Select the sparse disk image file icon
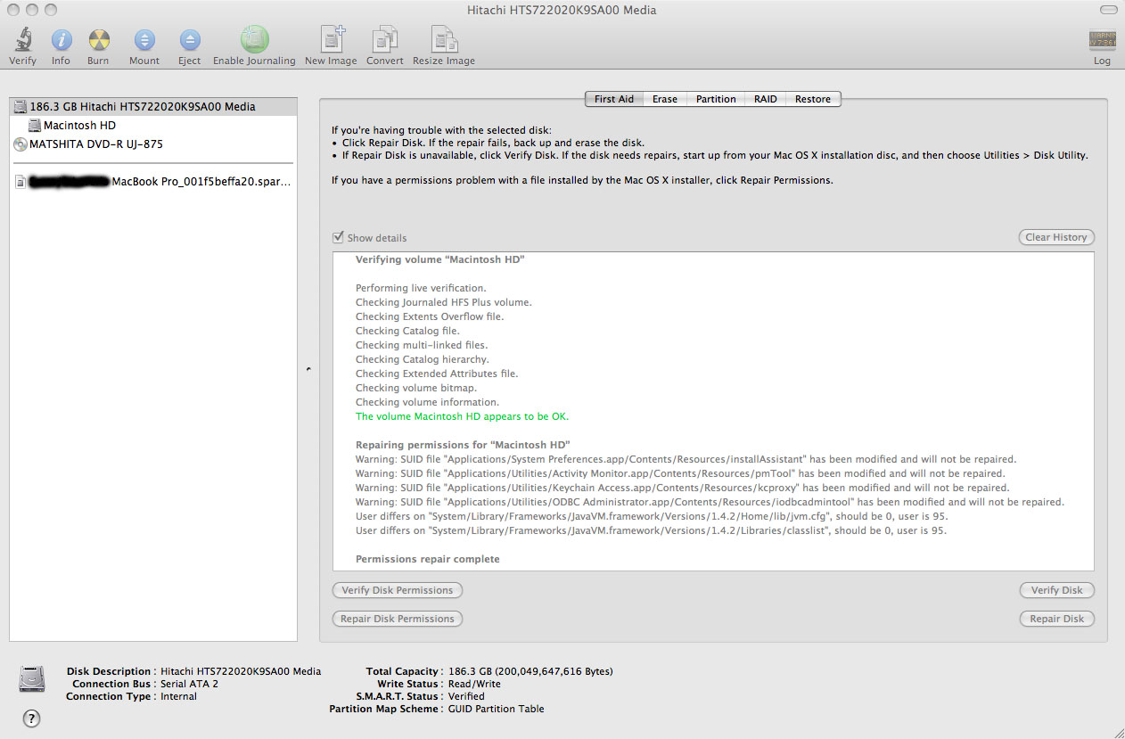This screenshot has width=1125, height=739. click(x=21, y=181)
